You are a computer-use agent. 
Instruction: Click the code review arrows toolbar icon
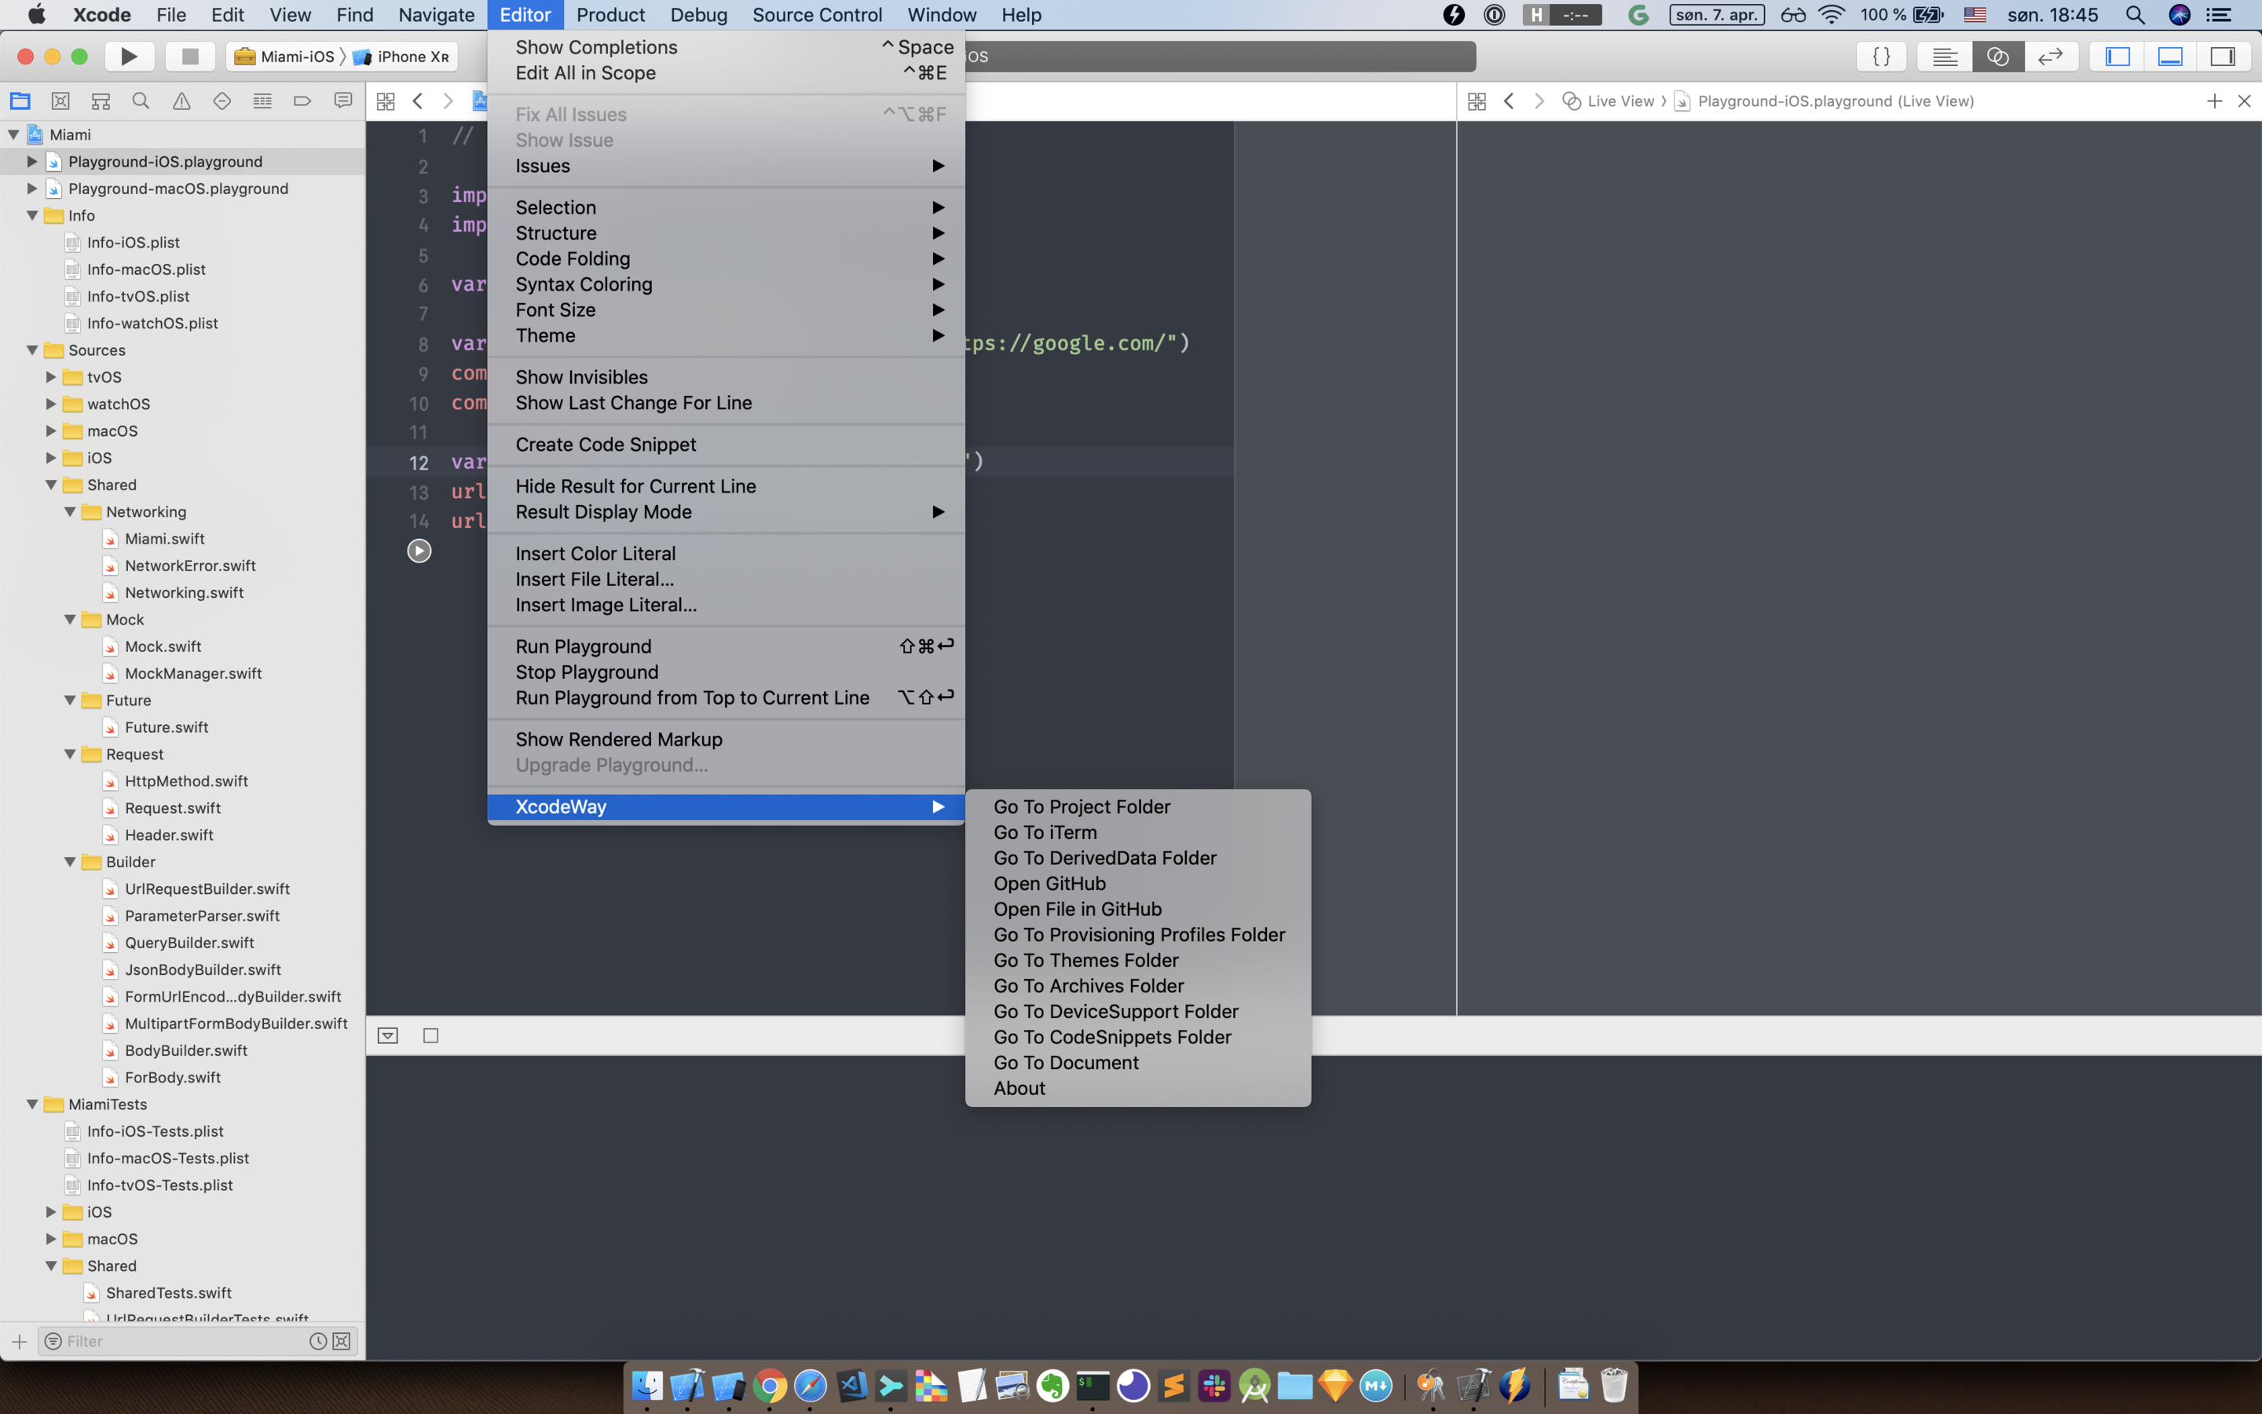[2050, 56]
